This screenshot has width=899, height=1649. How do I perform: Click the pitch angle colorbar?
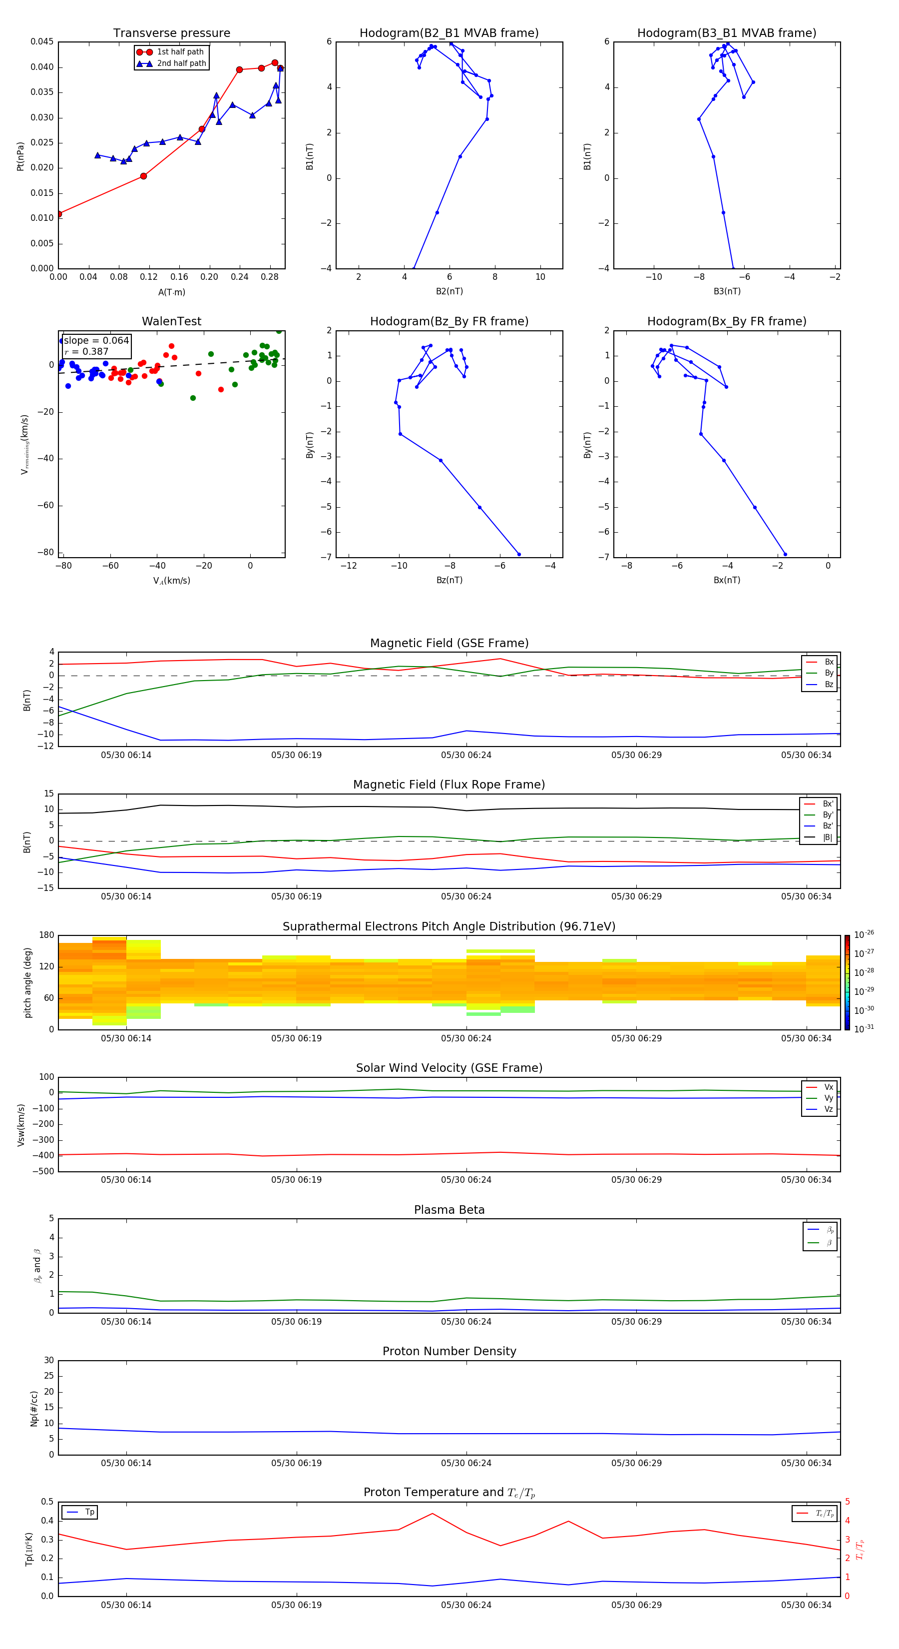[847, 982]
